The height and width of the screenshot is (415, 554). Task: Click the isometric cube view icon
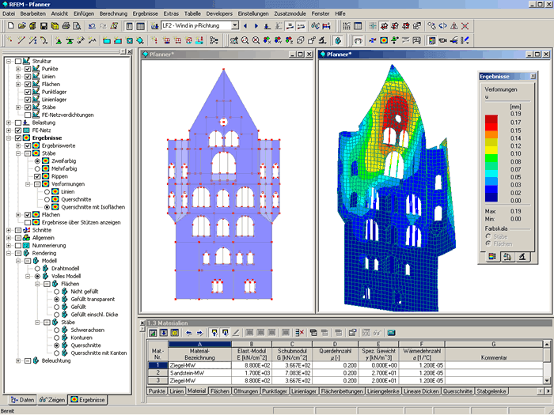pos(300,40)
